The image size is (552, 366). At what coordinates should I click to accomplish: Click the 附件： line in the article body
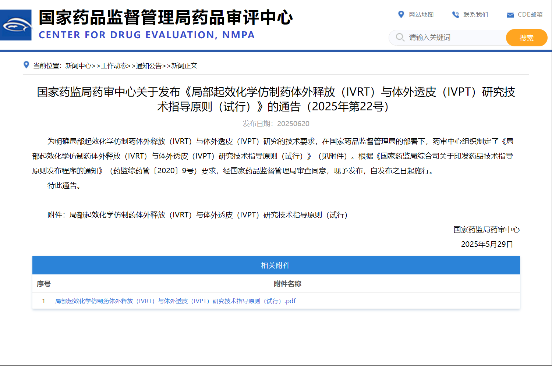click(197, 215)
